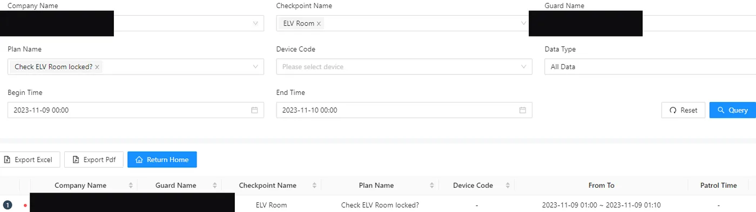Click the row number 1 badge
This screenshot has width=756, height=212.
(x=8, y=205)
